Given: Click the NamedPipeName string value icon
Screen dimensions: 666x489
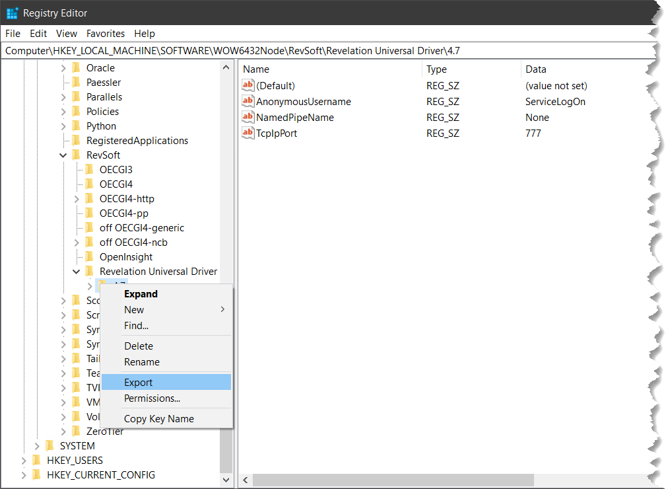Looking at the screenshot, I should [x=248, y=118].
